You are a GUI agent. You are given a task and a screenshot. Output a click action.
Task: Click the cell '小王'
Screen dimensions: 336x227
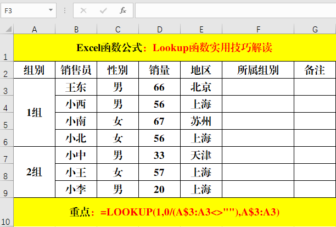coord(76,172)
